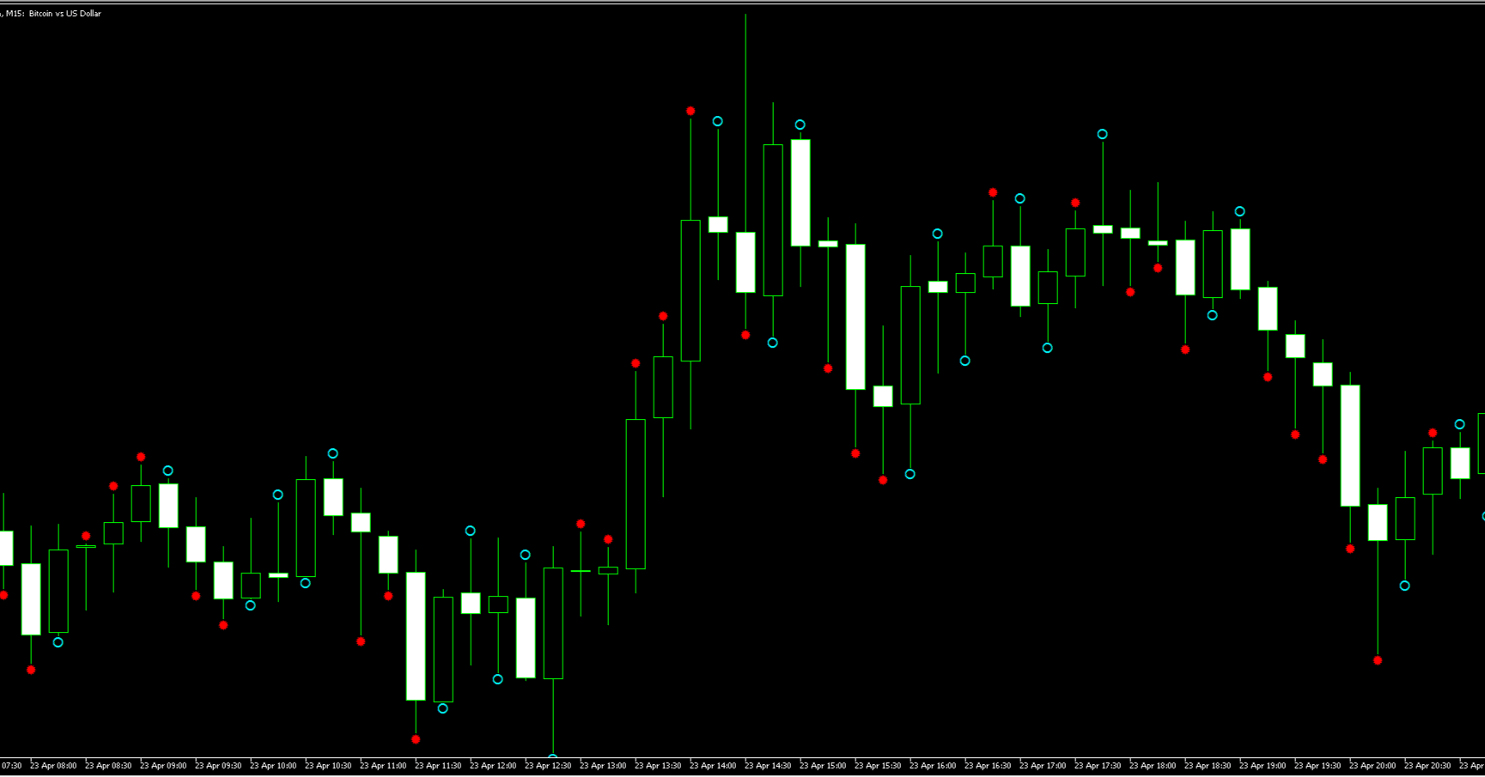
Task: Select the '23 Apr 08:00' time axis label
Action: pyautogui.click(x=53, y=766)
